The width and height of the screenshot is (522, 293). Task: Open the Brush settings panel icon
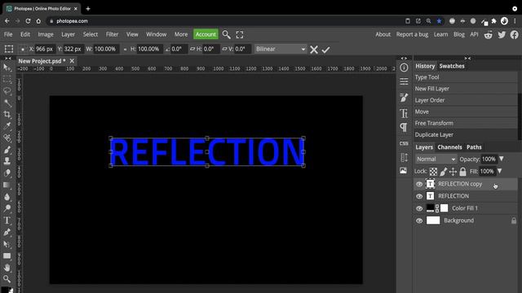[404, 98]
